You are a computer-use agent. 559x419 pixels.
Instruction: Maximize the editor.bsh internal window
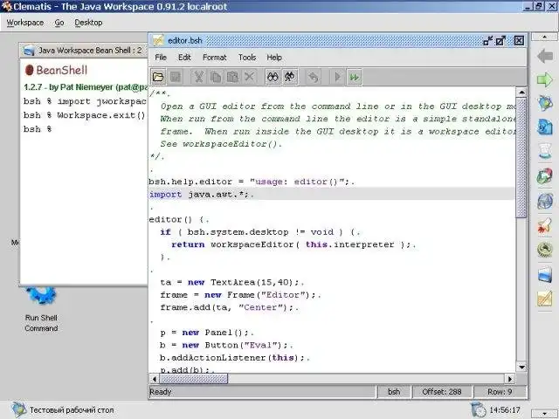500,41
